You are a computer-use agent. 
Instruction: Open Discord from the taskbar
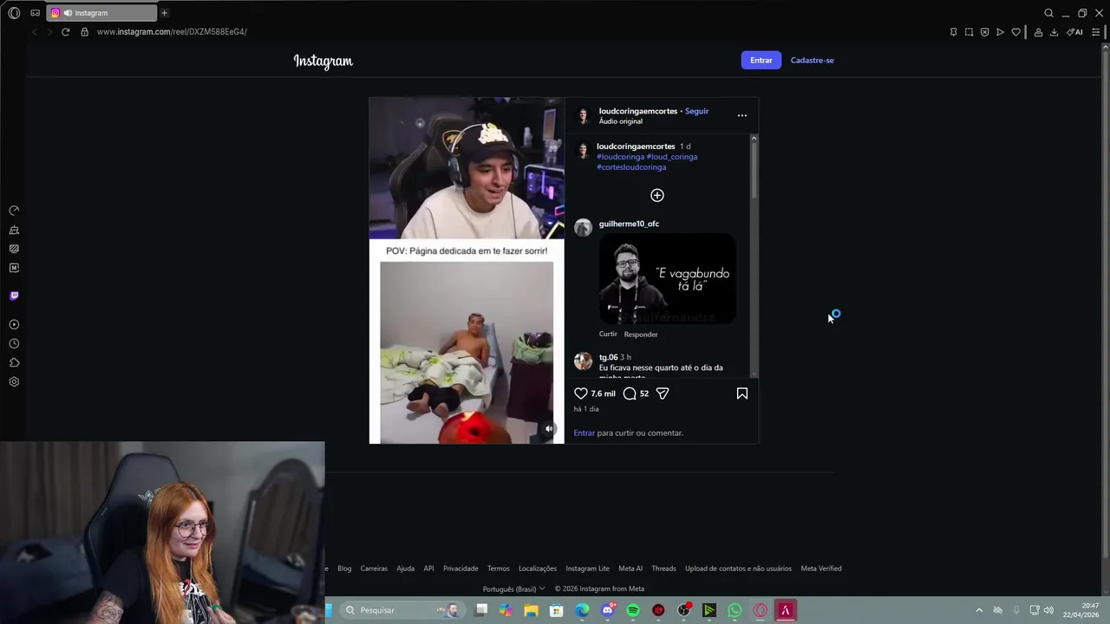tap(608, 610)
